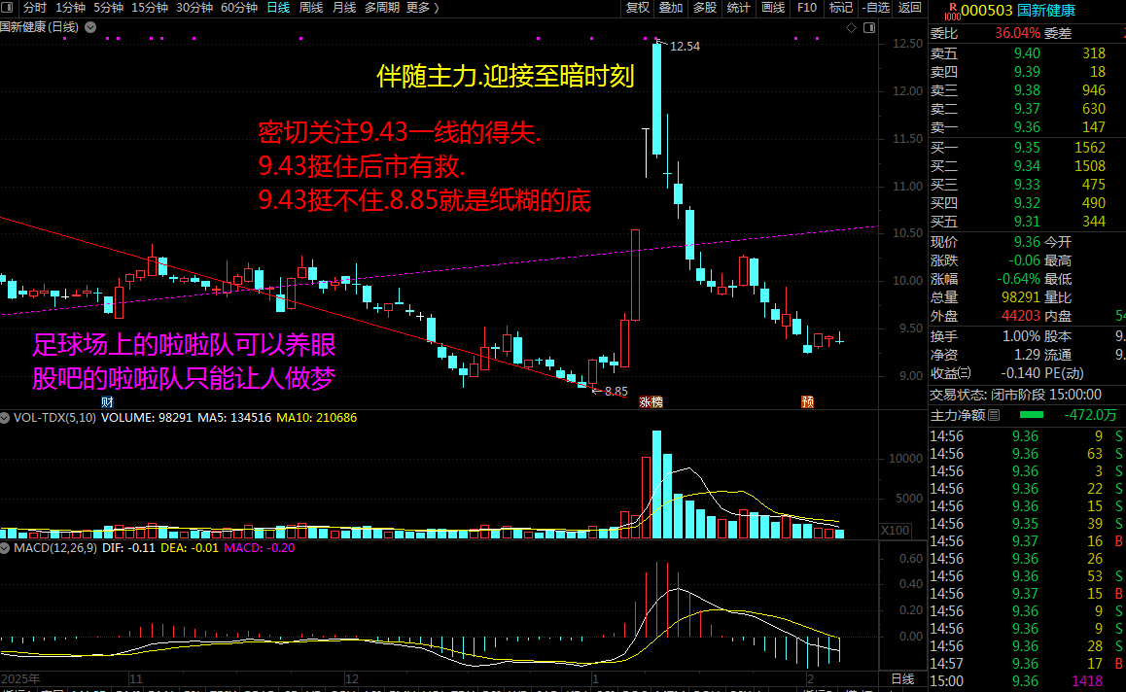Screen dimensions: 1126x692
Task: Click the 卖五 ask row at 9.40
Action: pos(1027,53)
